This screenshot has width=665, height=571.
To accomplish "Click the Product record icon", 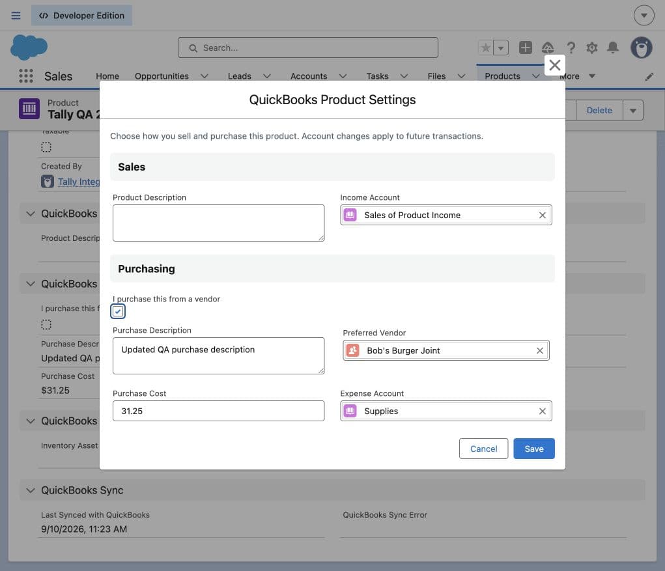I will [x=29, y=109].
